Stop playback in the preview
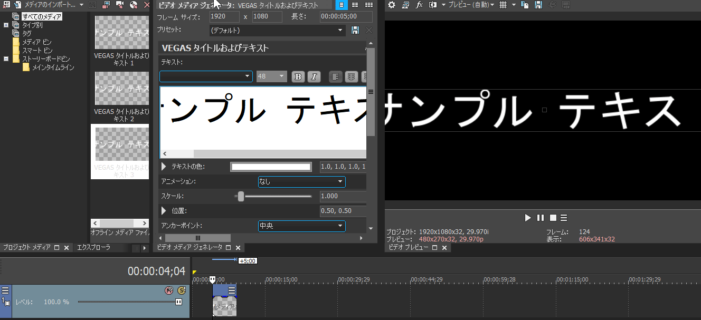The width and height of the screenshot is (701, 320). point(553,218)
